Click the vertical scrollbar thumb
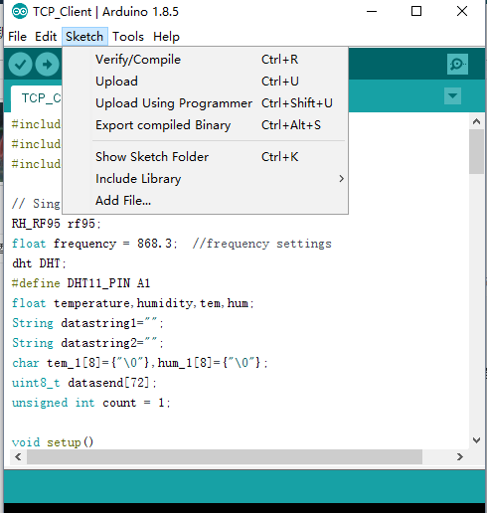This screenshot has width=487, height=513. tap(476, 151)
